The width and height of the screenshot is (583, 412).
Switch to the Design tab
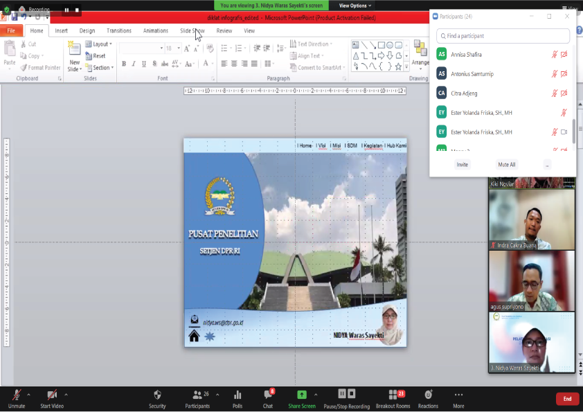(87, 31)
